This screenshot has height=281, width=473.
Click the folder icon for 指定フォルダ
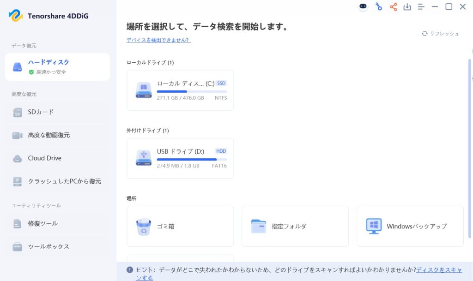[259, 226]
